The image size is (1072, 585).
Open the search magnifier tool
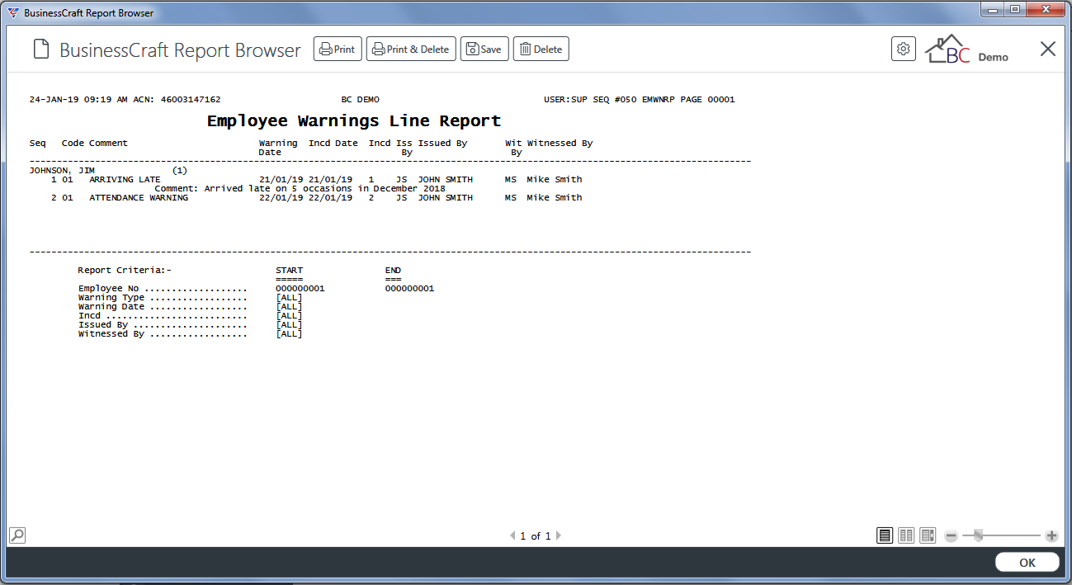pos(17,535)
